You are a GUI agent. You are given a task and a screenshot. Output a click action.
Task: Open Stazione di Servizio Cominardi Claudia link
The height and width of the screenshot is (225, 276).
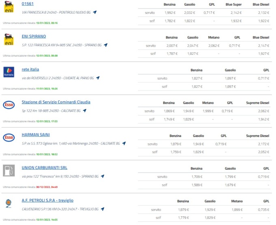(56, 102)
